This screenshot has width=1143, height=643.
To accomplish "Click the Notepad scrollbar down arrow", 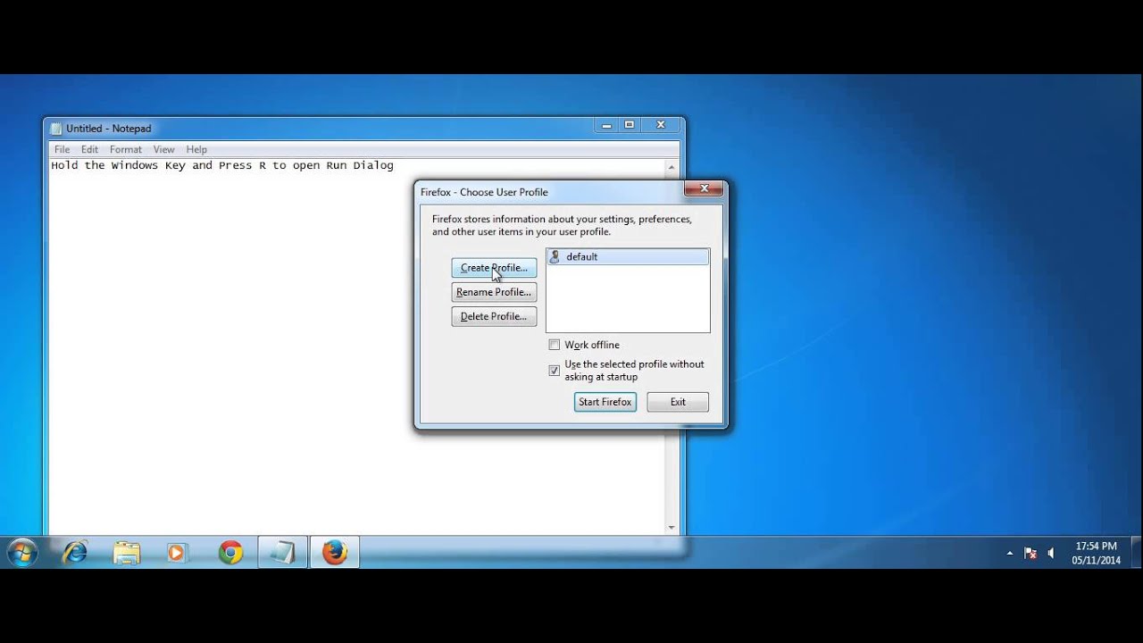I will pyautogui.click(x=672, y=527).
